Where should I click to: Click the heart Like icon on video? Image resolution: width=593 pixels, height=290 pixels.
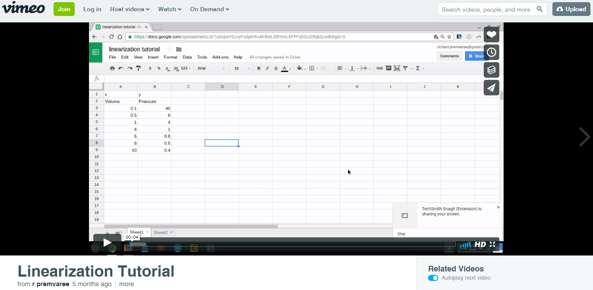click(492, 35)
